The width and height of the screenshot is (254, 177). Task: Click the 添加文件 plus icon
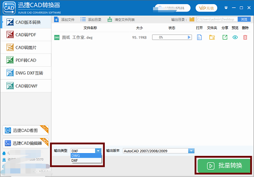tap(56, 20)
